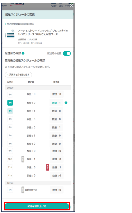Select the 8月 month chip
Screen dimensions: 132x213
click(10, 144)
